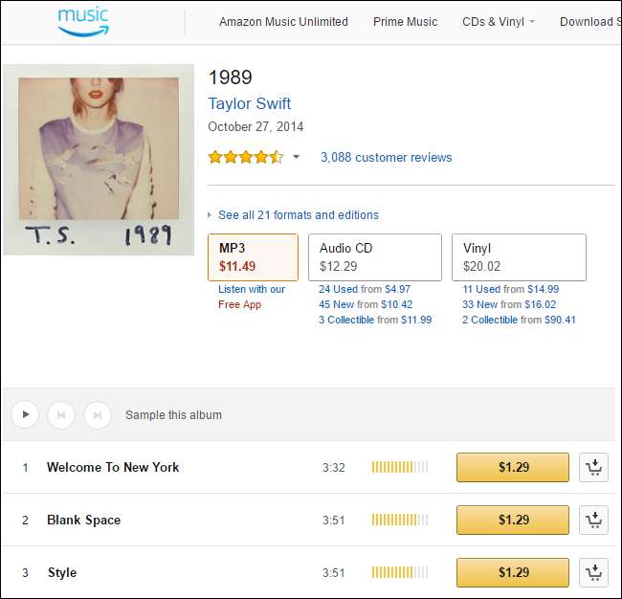Screen dimensions: 622x599
Task: Click the Blank Space popularity bar
Action: pyautogui.click(x=399, y=520)
